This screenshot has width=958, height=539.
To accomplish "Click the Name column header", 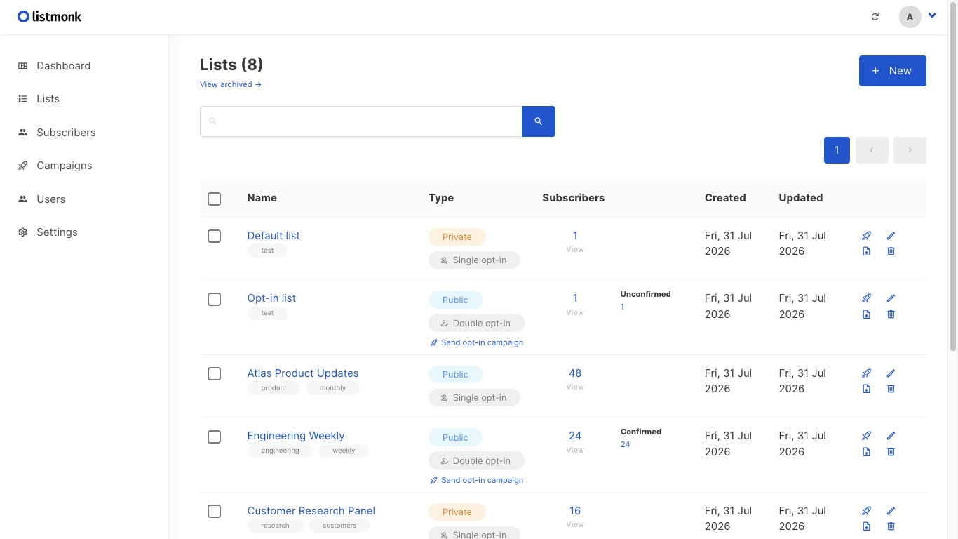I will pyautogui.click(x=262, y=198).
